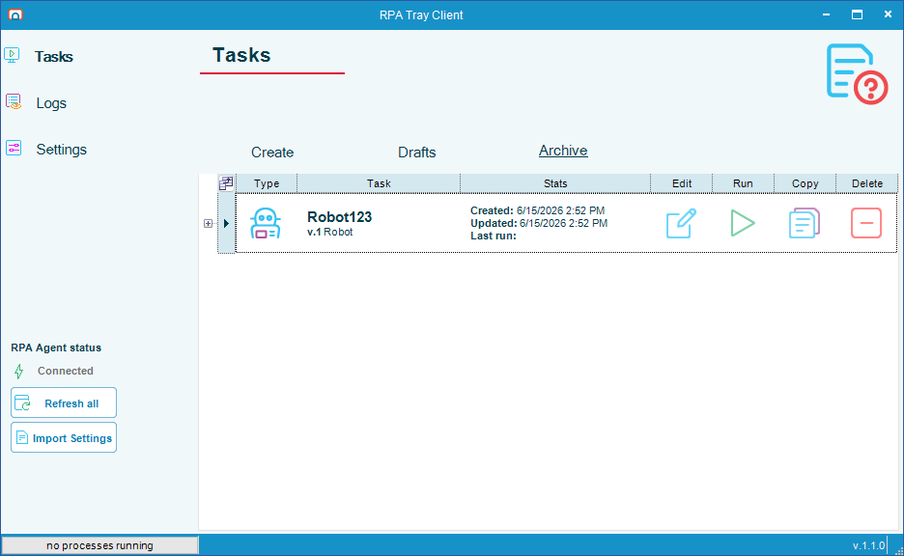Image resolution: width=904 pixels, height=556 pixels.
Task: Open the Logs section
Action: pyautogui.click(x=51, y=103)
